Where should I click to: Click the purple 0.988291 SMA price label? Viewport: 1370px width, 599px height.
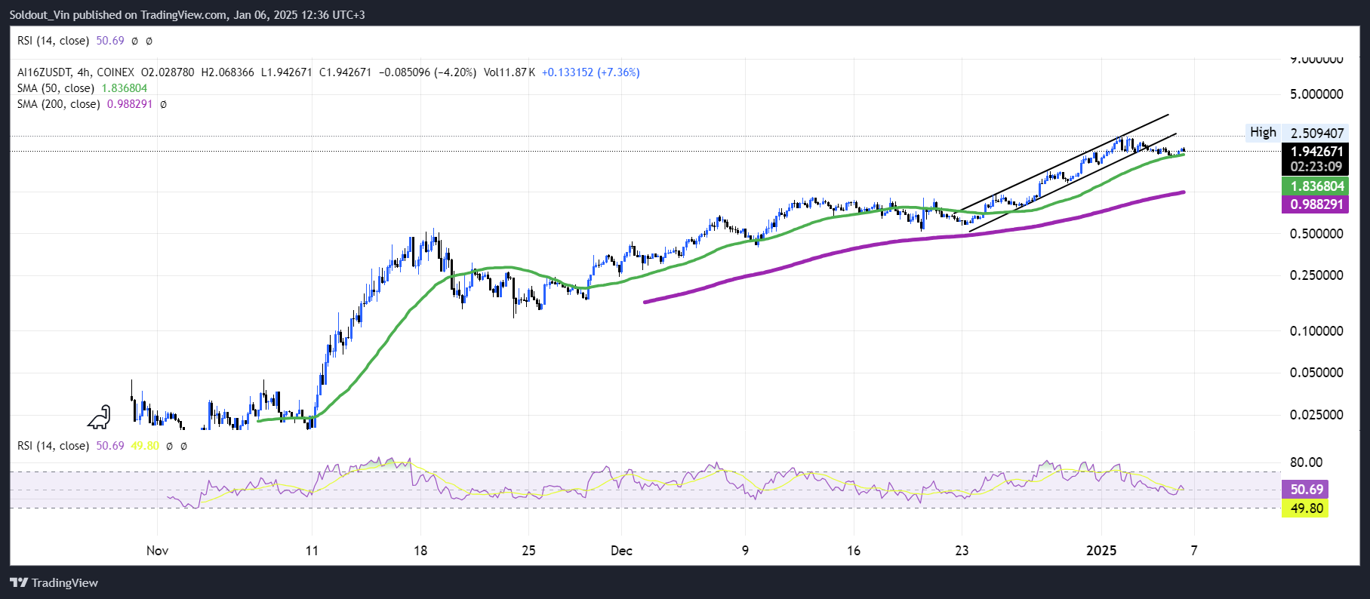tap(1316, 204)
